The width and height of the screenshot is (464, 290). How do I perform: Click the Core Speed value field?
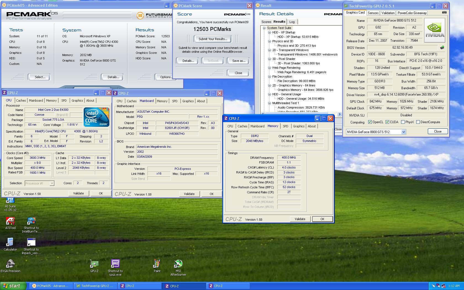38,158
